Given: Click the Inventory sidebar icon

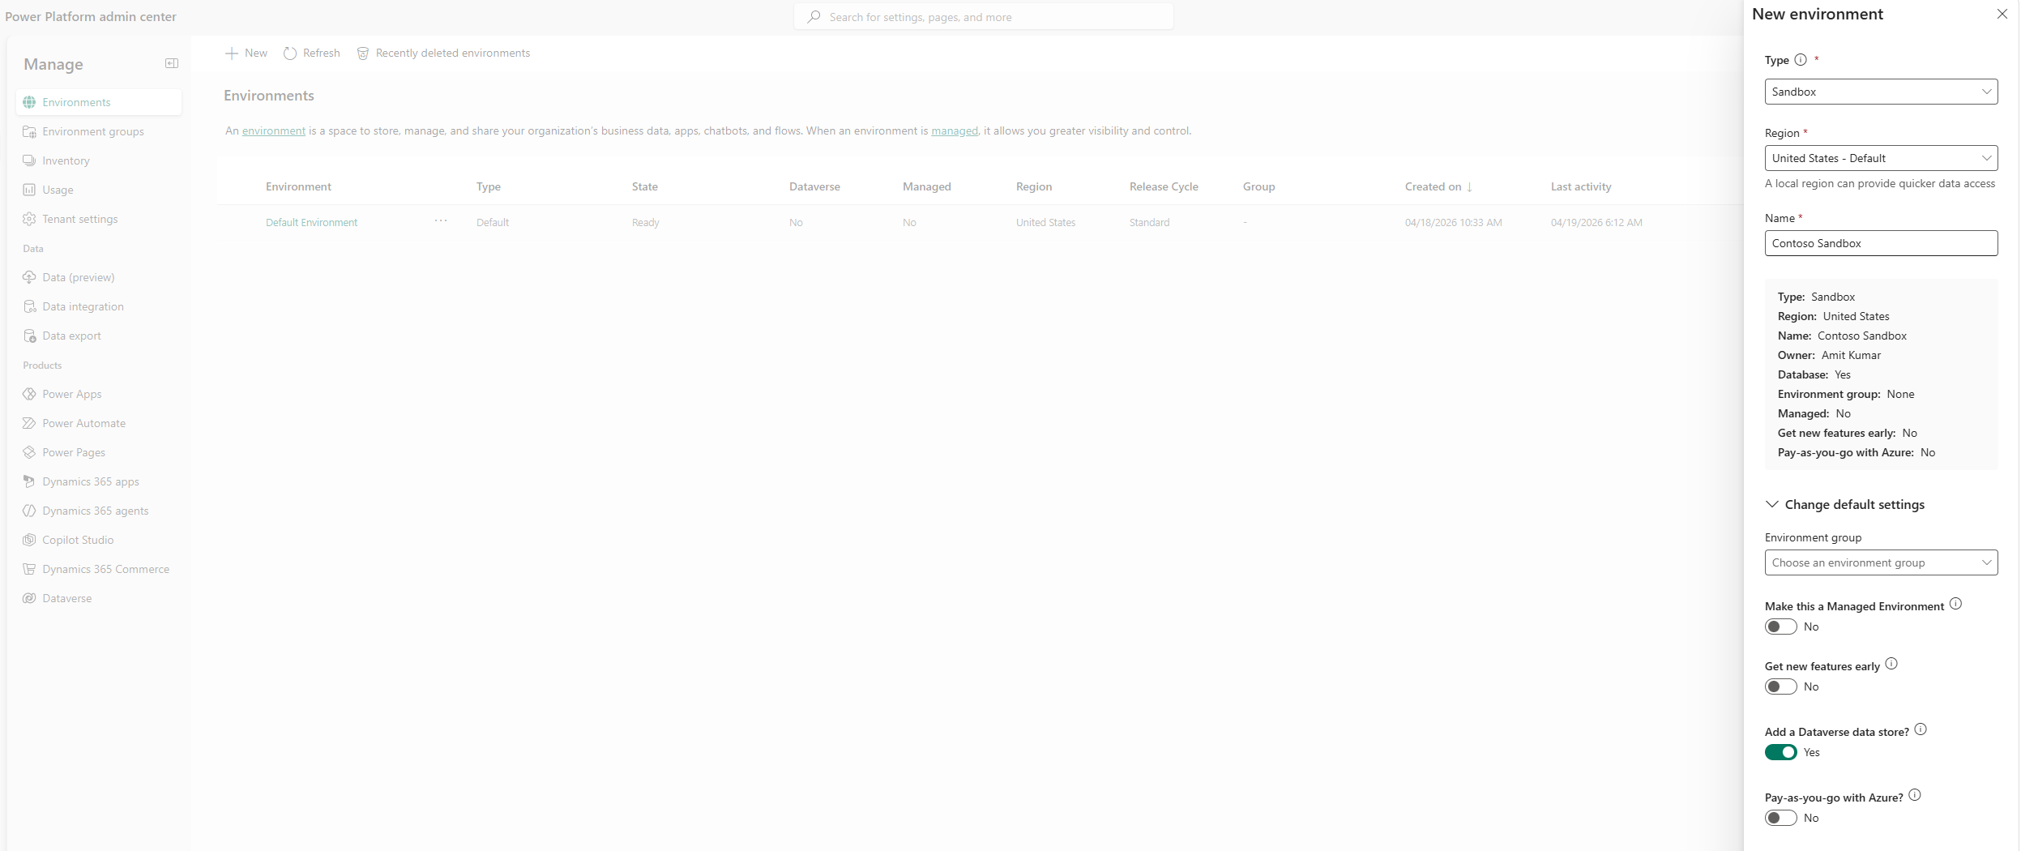Looking at the screenshot, I should pos(29,160).
